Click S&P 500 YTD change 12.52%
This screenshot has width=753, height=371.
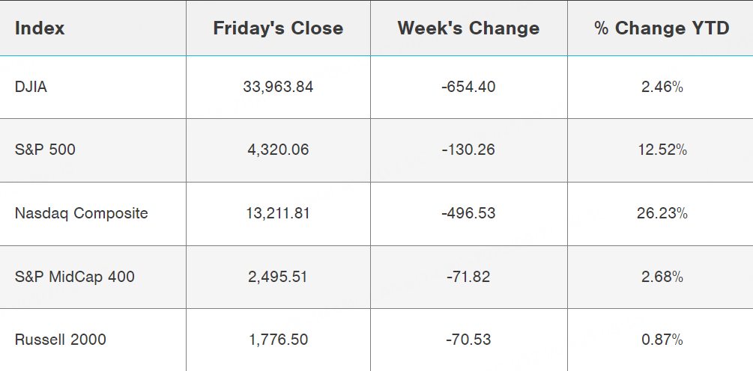click(x=662, y=150)
